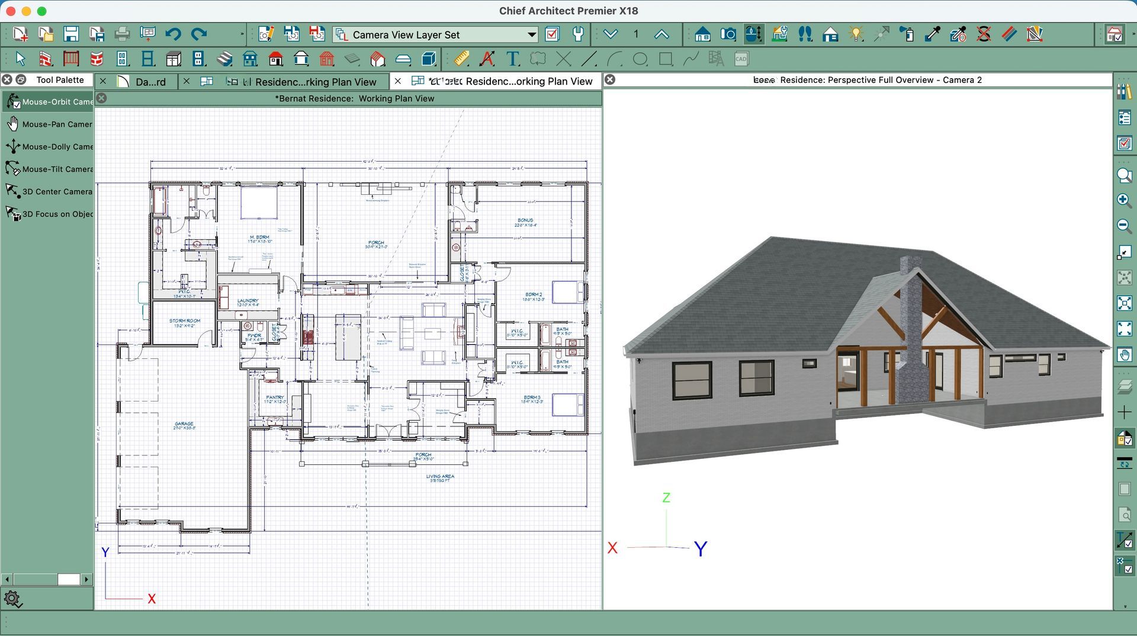Click the Camera tool icon
Screen dimensions: 1137x636
(x=728, y=34)
